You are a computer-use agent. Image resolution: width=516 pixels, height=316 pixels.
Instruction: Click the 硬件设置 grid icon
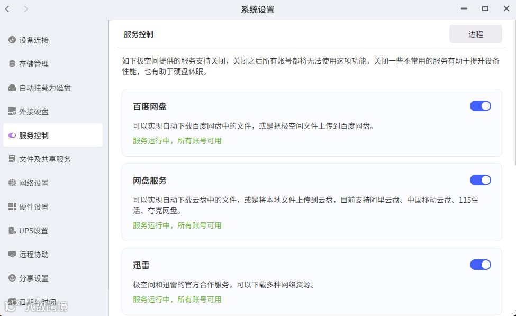pyautogui.click(x=12, y=207)
